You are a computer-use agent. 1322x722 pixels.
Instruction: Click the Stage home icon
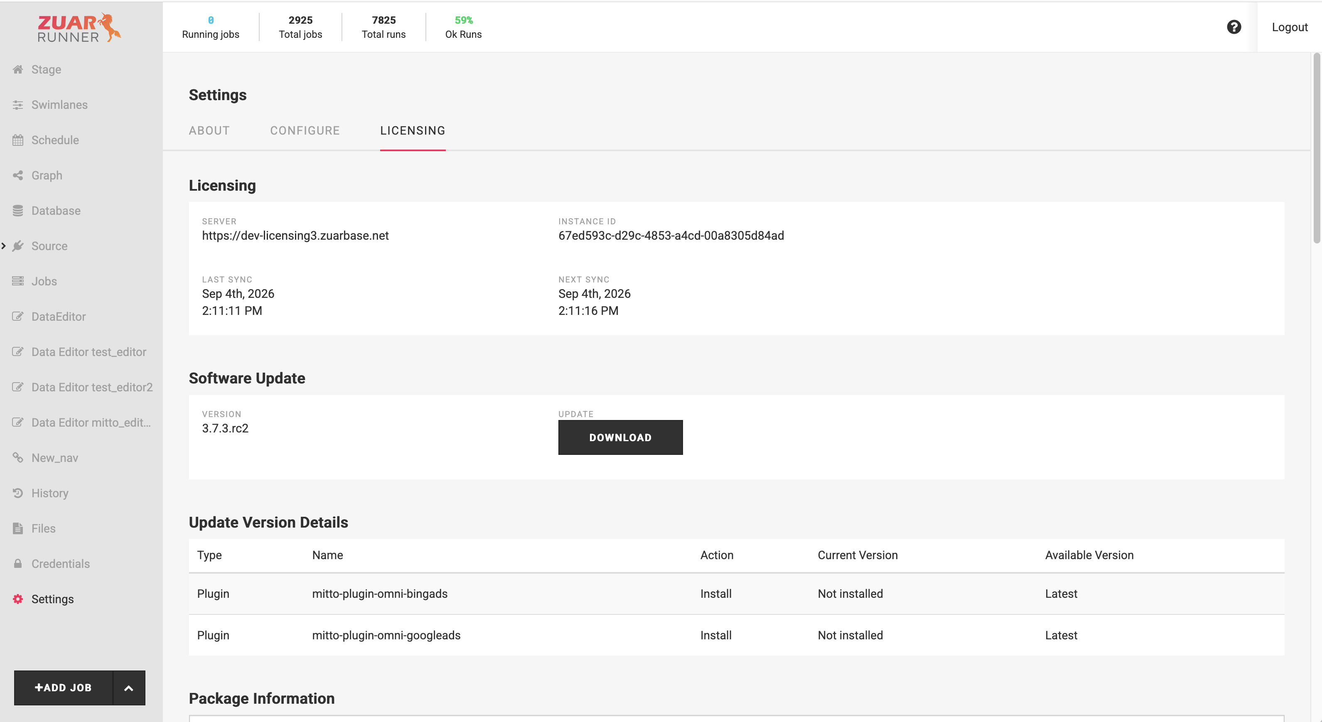click(x=18, y=69)
